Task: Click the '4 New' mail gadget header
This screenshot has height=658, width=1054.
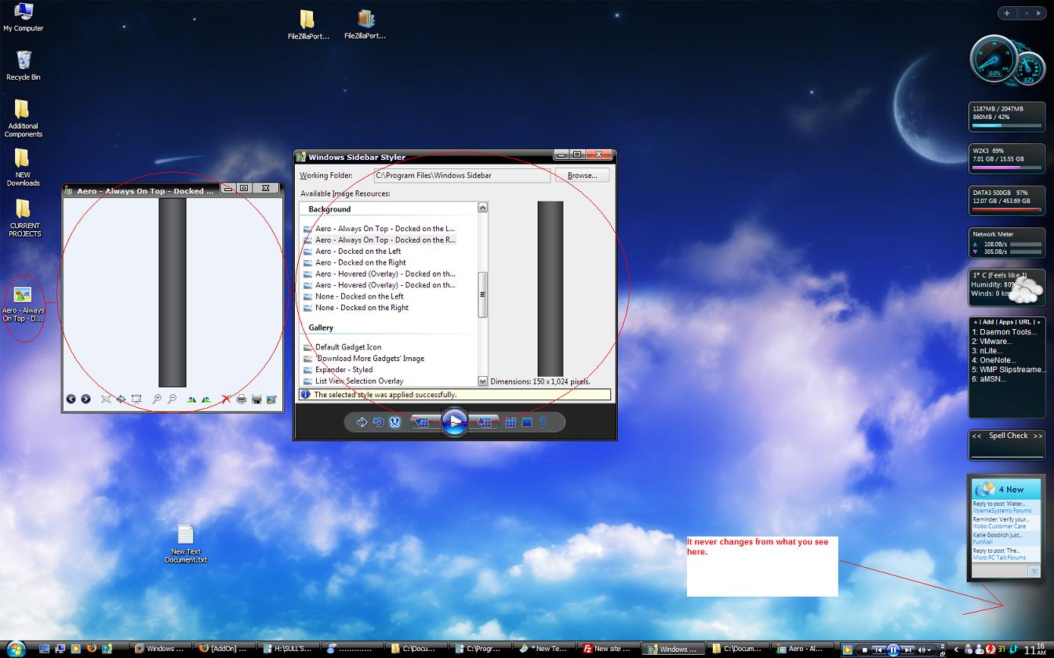Action: tap(1007, 489)
